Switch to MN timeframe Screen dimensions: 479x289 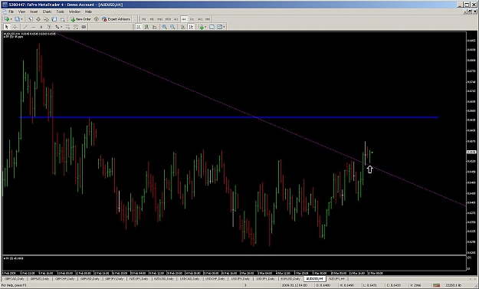[208, 19]
